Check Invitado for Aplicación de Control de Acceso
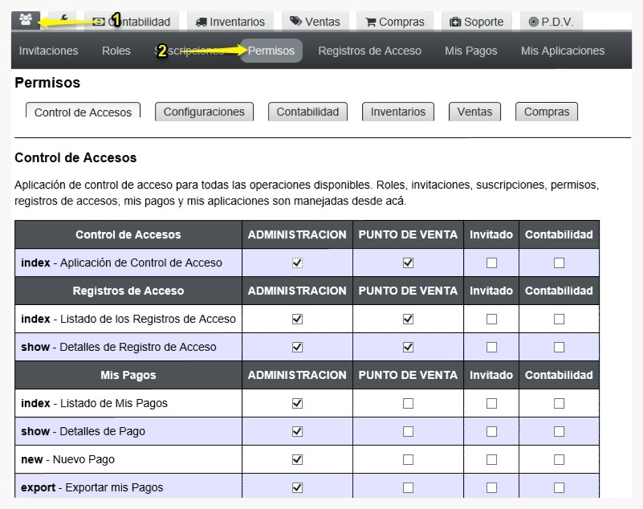643x509 pixels. point(491,263)
